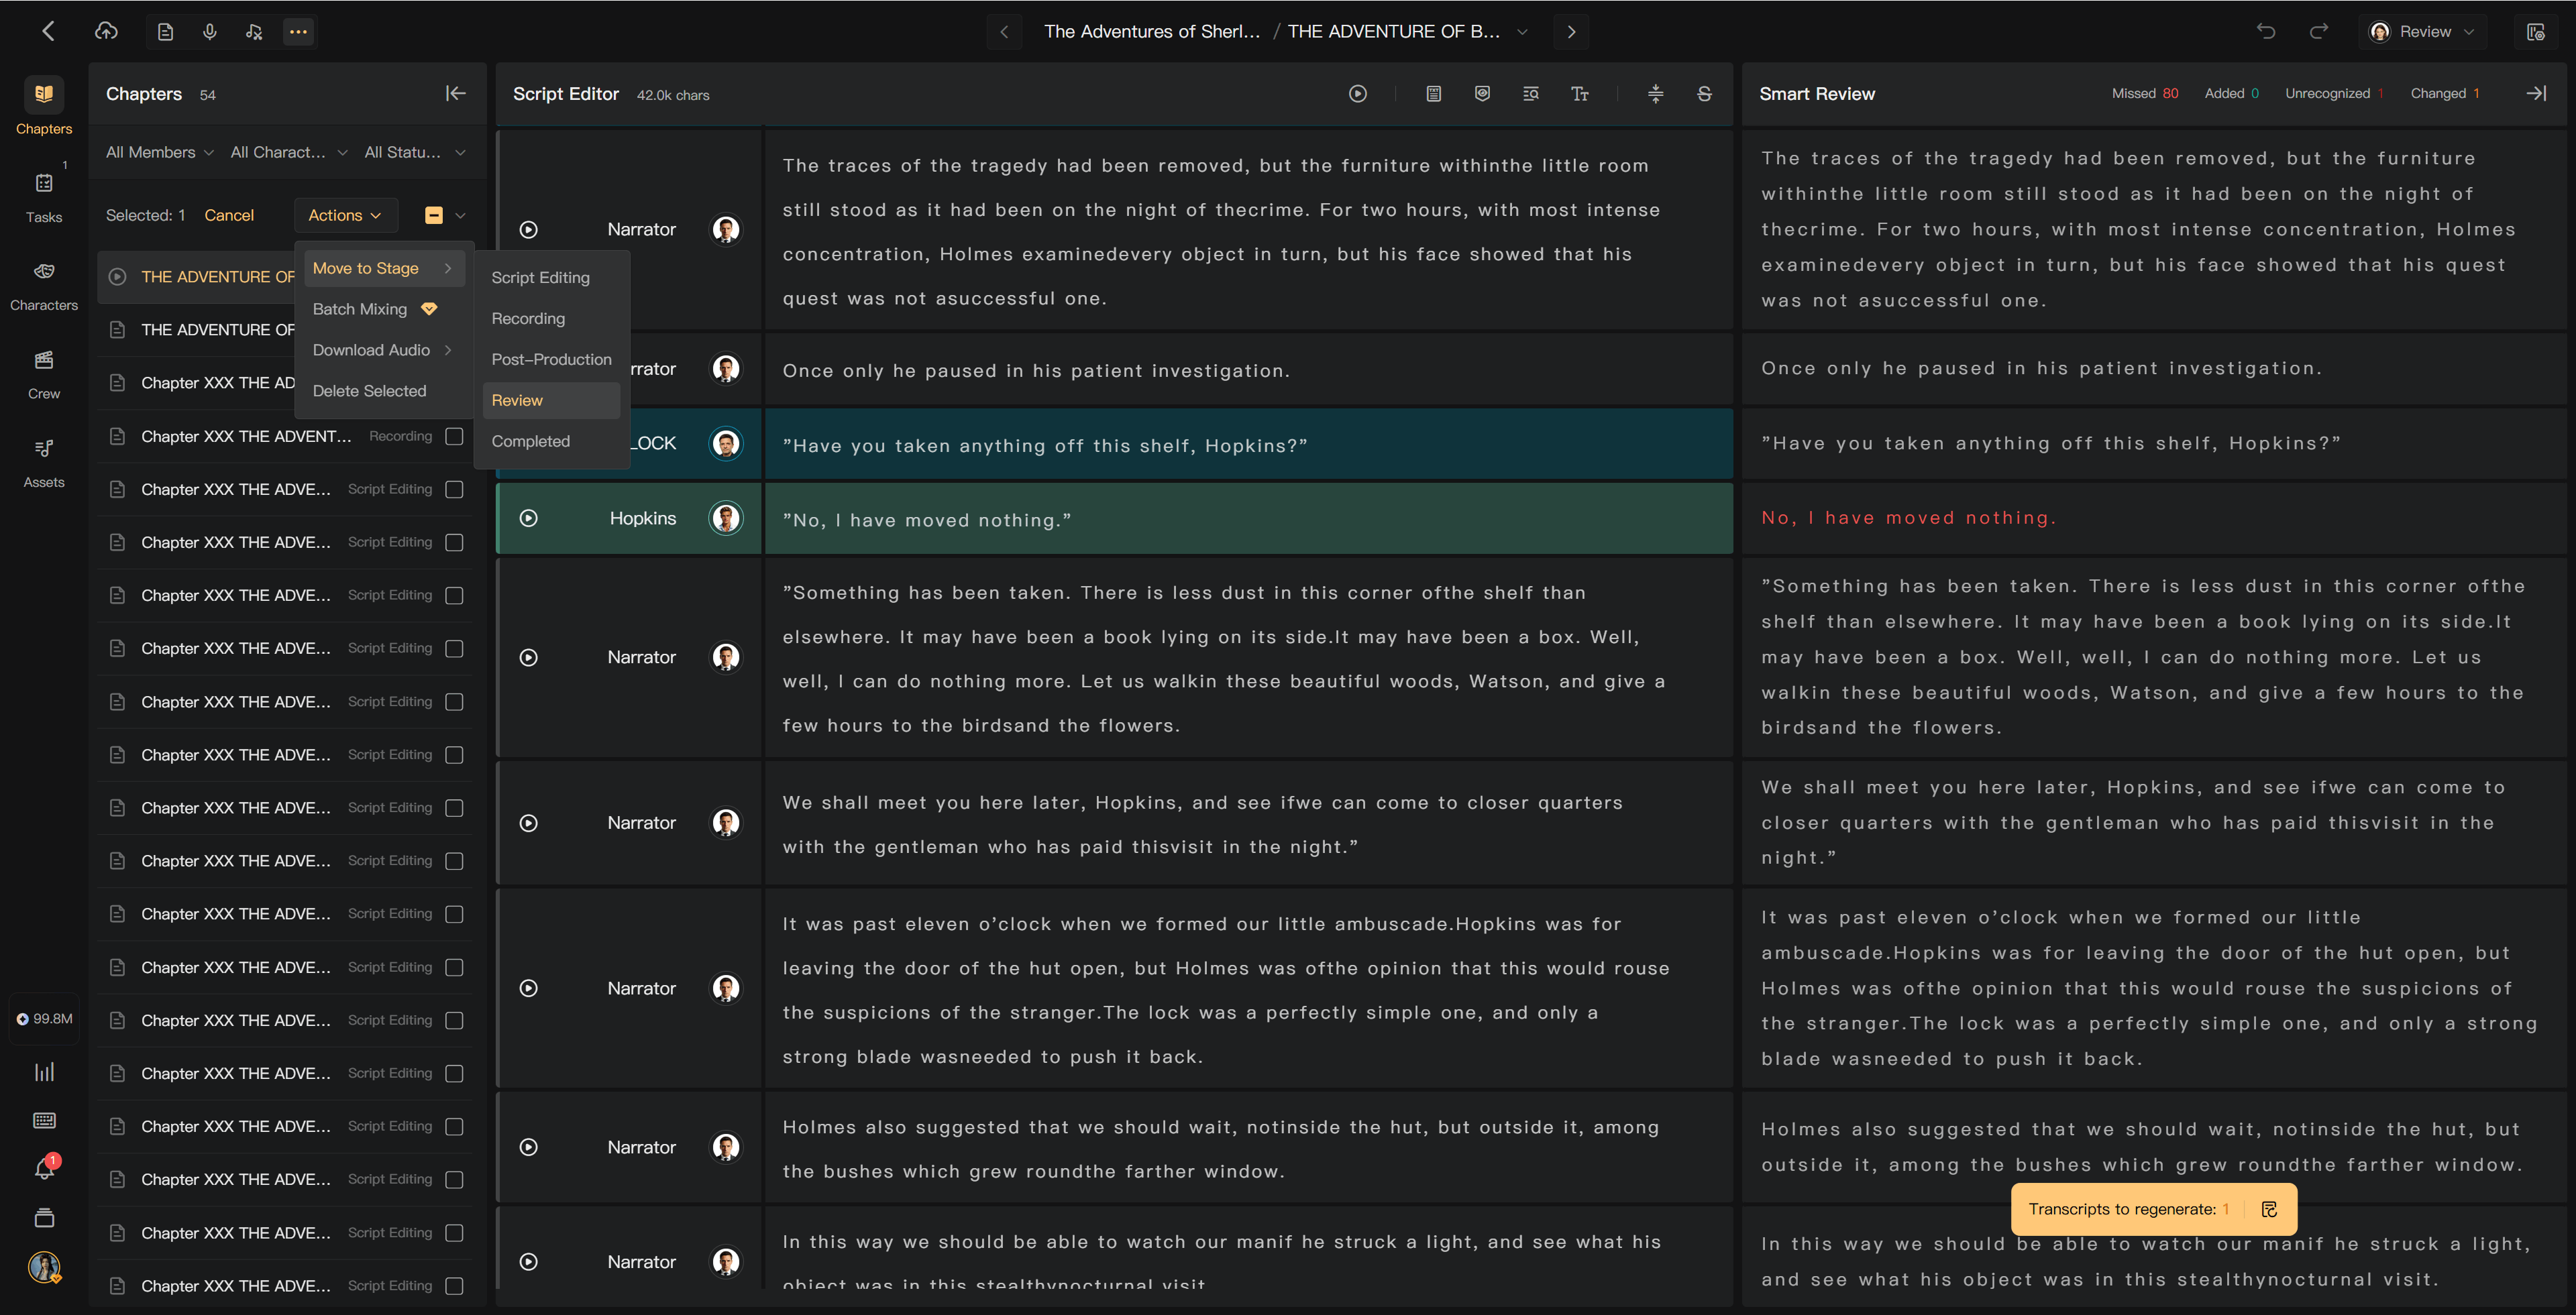
Task: Open Assets in the left sidebar
Action: tap(44, 463)
